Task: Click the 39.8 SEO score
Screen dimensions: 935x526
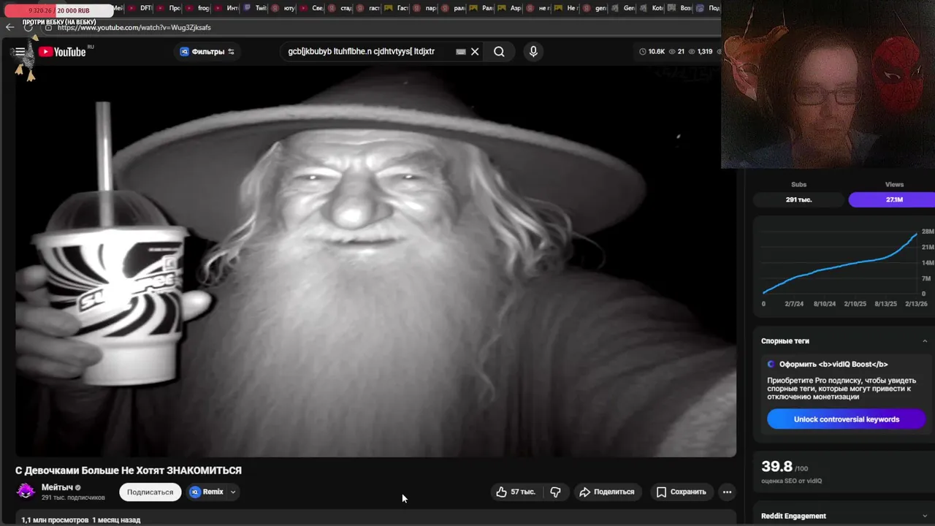Action: point(776,467)
